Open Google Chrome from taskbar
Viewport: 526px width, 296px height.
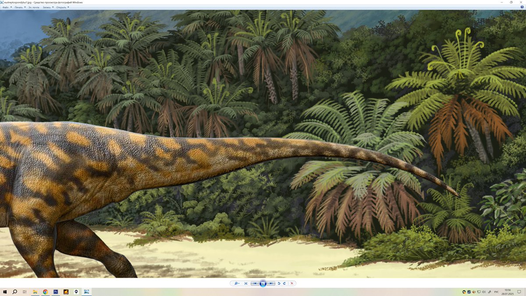pos(45,292)
